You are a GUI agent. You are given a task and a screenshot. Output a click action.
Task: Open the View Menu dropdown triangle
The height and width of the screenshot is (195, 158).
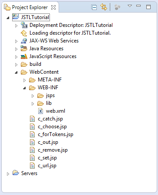pyautogui.click(x=130, y=6)
